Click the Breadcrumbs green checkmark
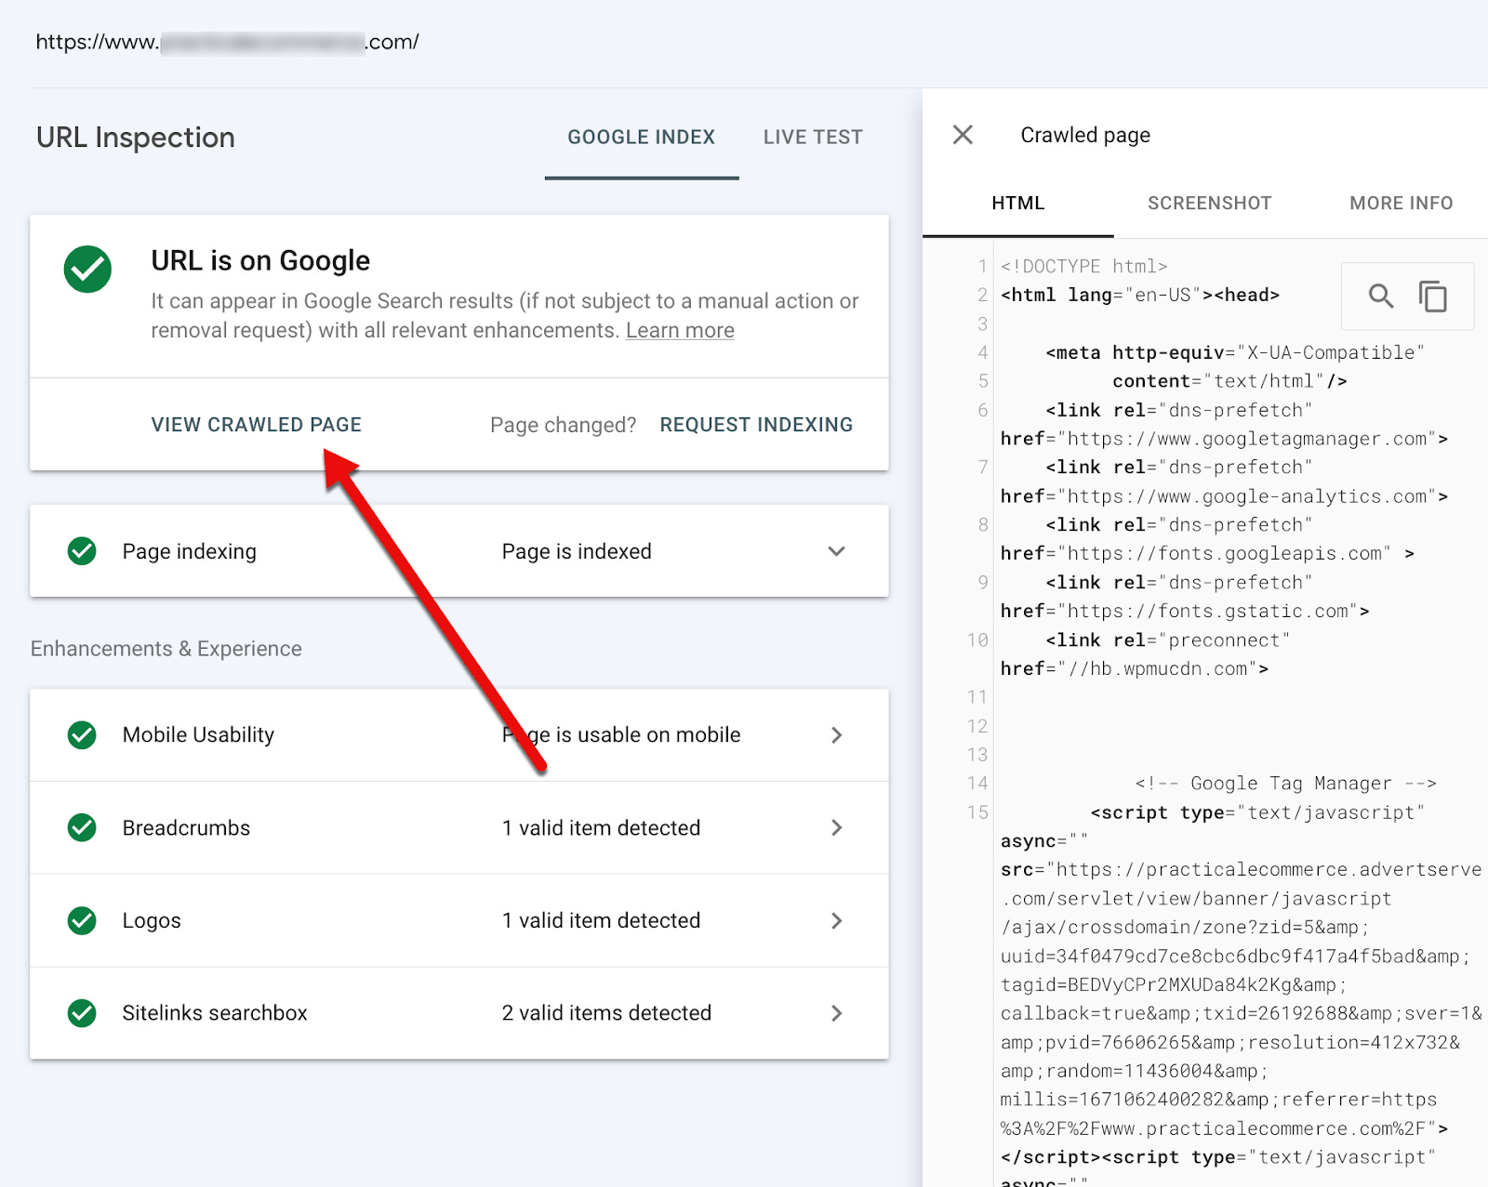The height and width of the screenshot is (1187, 1488). tap(82, 827)
